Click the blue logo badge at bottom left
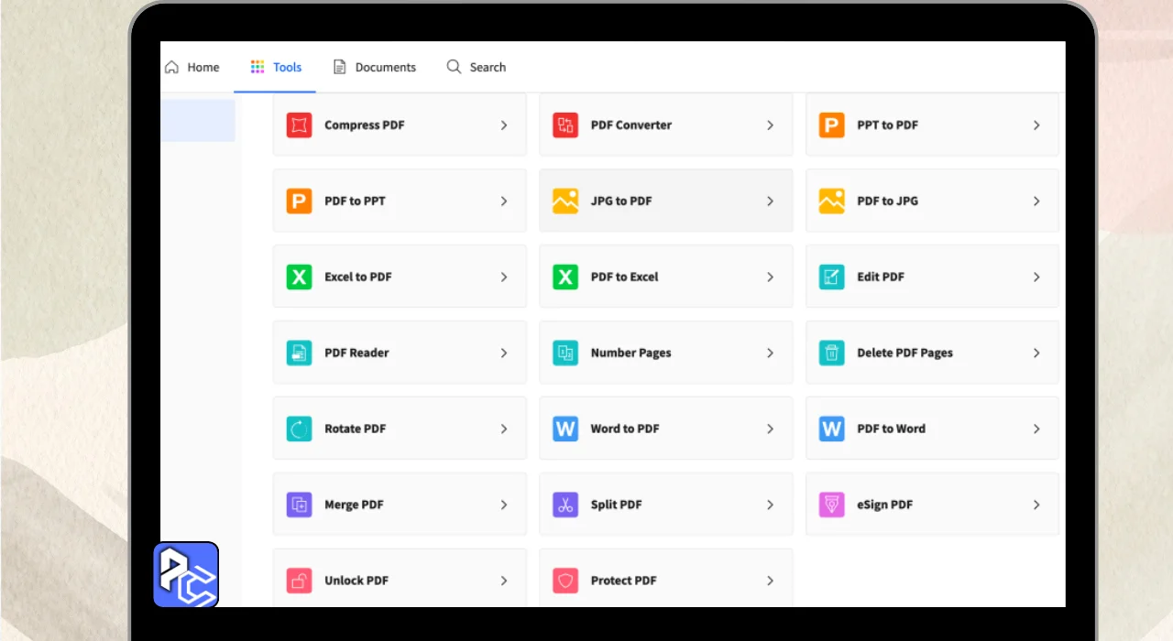Screen dimensions: 1173x641 [186, 574]
